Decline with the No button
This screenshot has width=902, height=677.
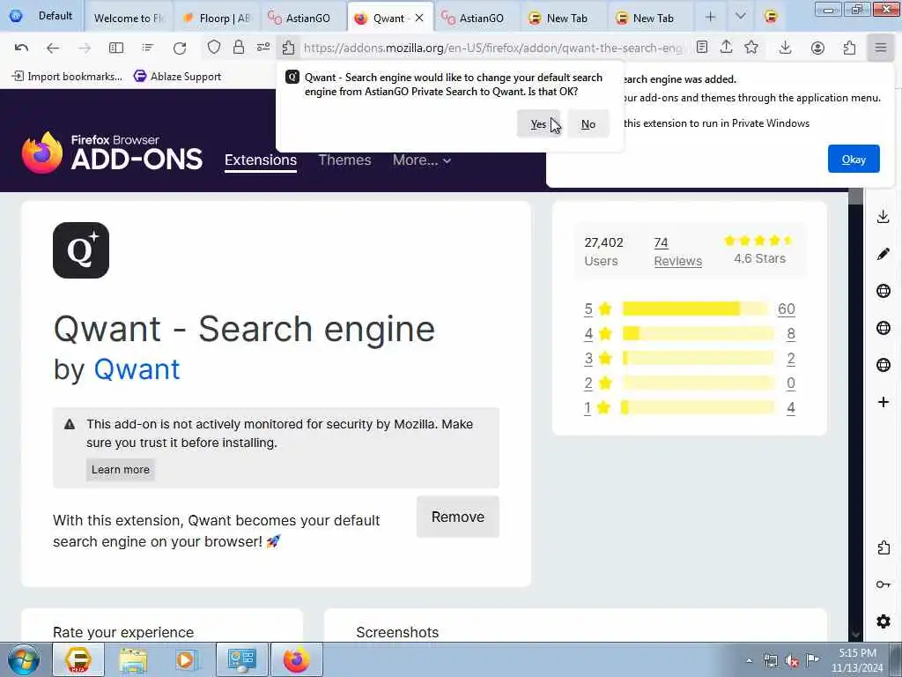[x=588, y=123]
